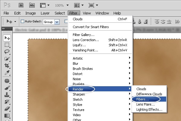The image size is (181, 121).
Task: Open the Select menu
Action: pos(60,13)
